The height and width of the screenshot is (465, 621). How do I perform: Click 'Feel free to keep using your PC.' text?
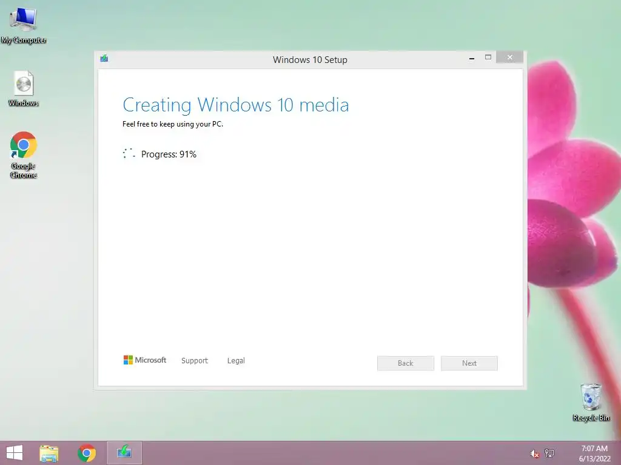coord(173,124)
